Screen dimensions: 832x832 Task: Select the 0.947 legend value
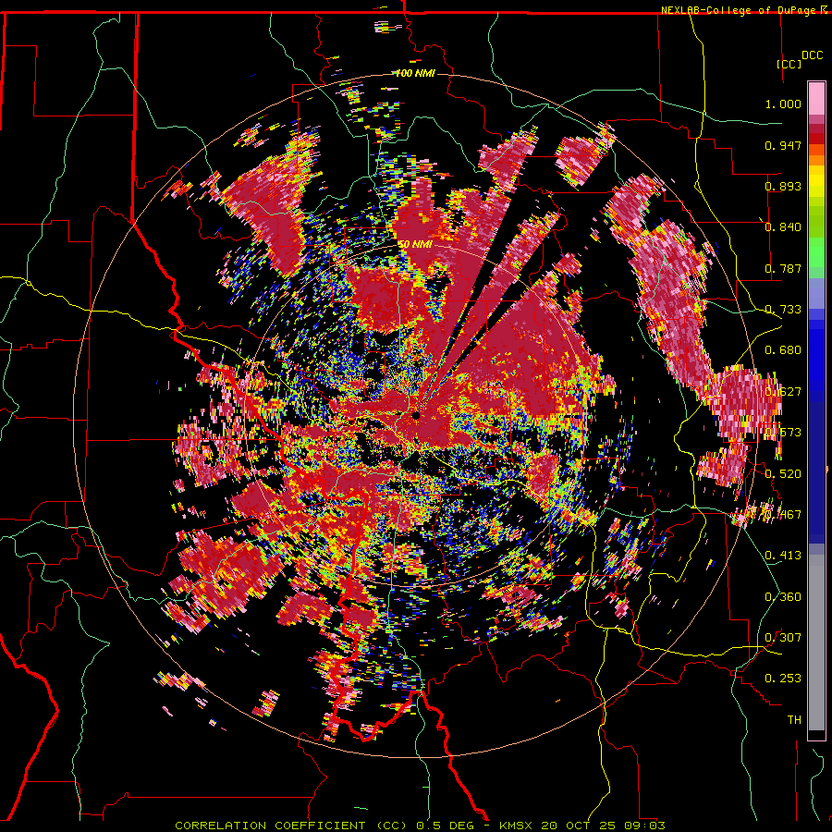pyautogui.click(x=783, y=145)
